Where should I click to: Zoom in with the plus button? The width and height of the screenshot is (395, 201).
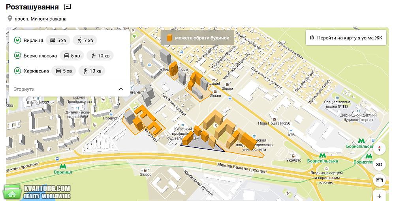click(379, 196)
